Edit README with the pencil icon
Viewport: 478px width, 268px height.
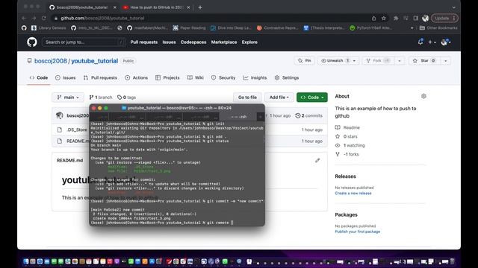pos(317,160)
